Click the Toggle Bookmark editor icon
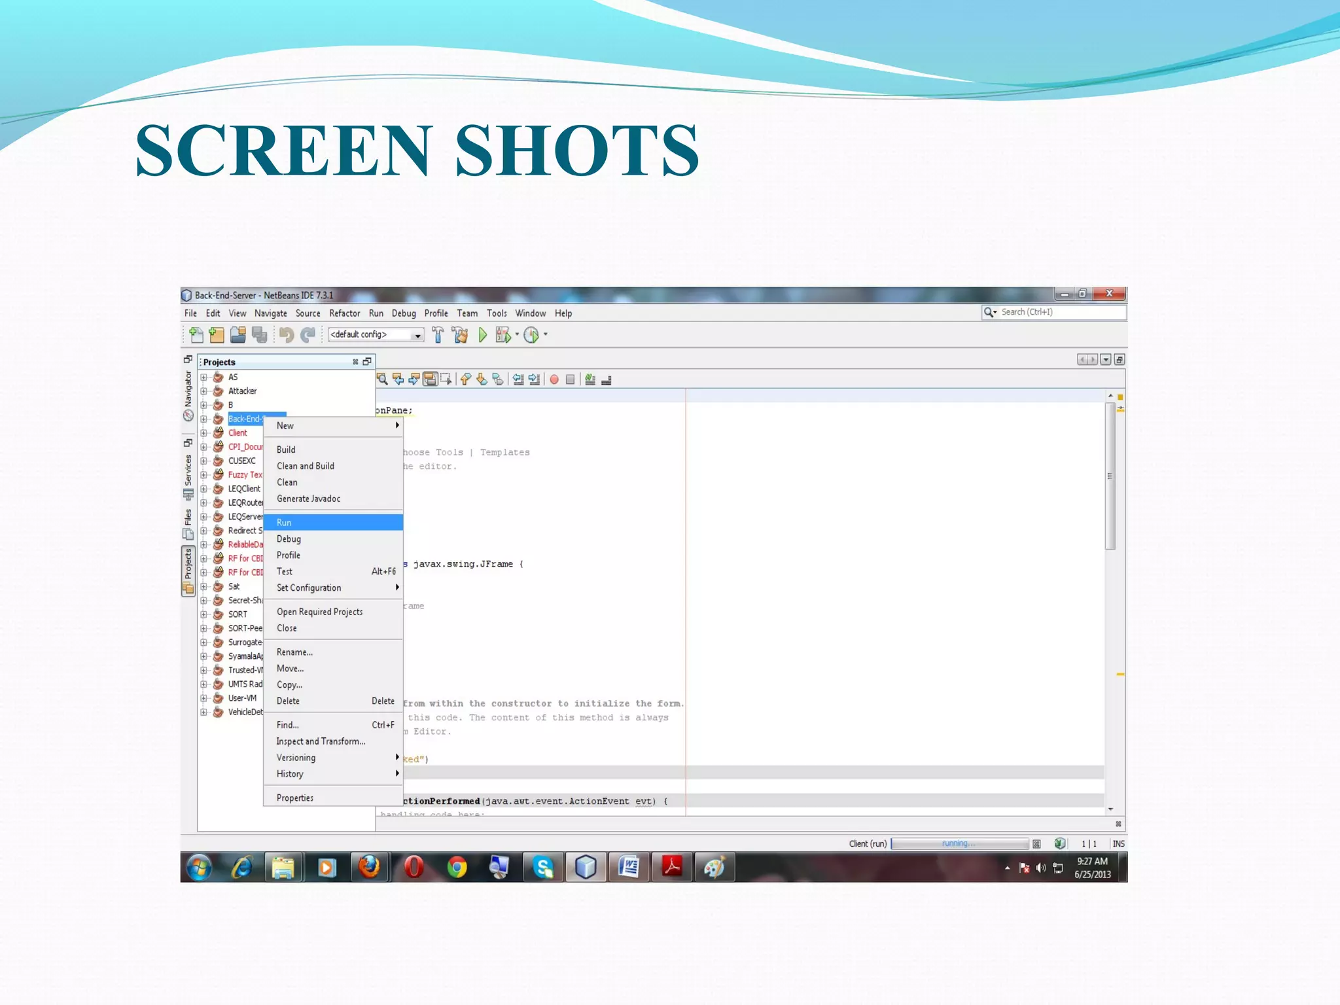 pyautogui.click(x=498, y=379)
